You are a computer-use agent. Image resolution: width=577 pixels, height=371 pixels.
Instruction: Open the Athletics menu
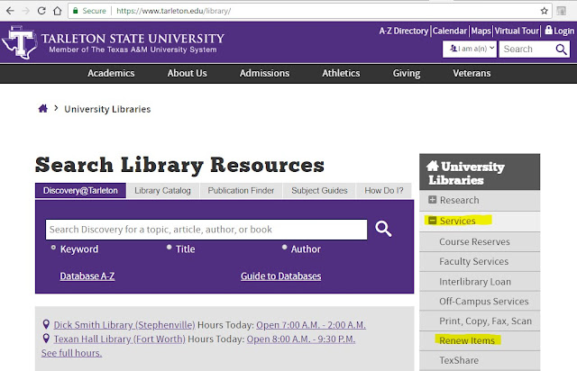click(341, 73)
